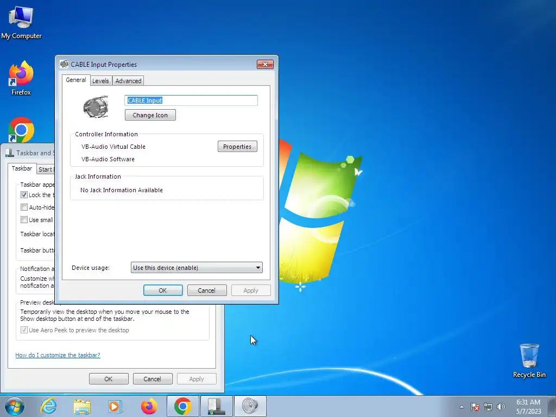Image resolution: width=556 pixels, height=417 pixels.
Task: Cancel the CABLE Input Properties dialog
Action: [x=207, y=290]
